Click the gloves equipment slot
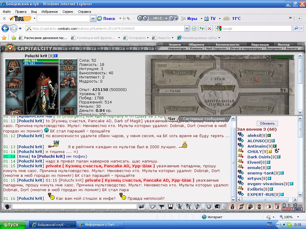The image size is (306, 229). (x=68, y=83)
